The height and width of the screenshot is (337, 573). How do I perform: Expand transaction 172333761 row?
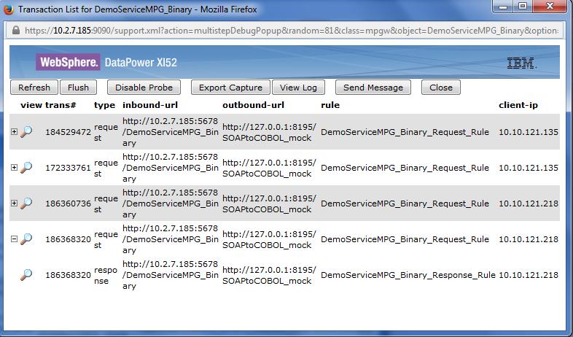14,167
